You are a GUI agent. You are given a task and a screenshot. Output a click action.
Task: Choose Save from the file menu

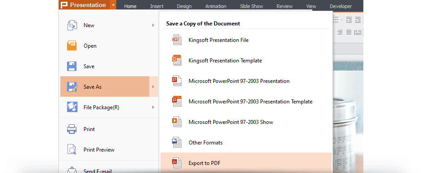(109, 66)
